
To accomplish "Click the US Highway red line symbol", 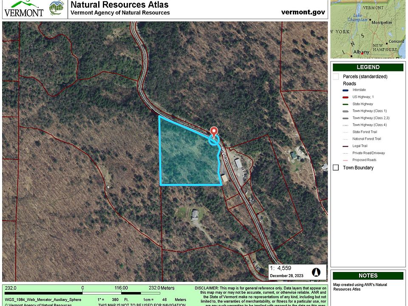I will pos(346,97).
